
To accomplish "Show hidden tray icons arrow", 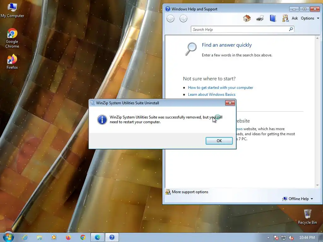I will (x=268, y=238).
